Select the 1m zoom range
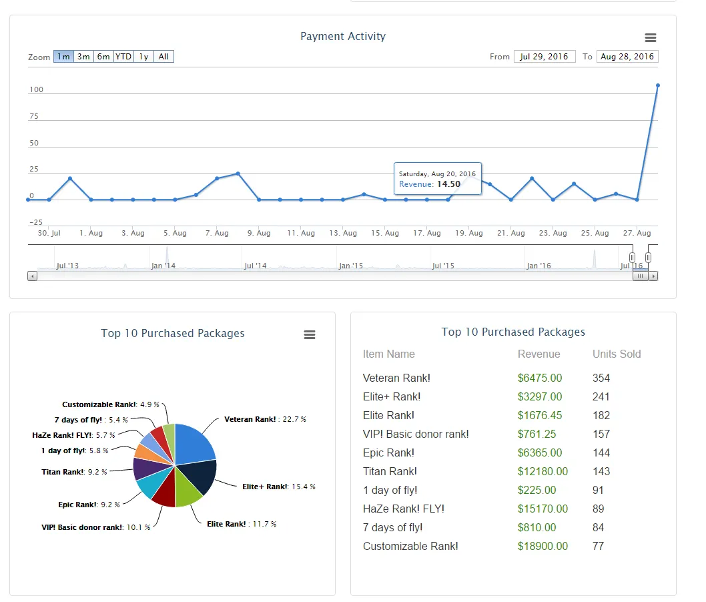Image resolution: width=706 pixels, height=602 pixels. [x=63, y=56]
